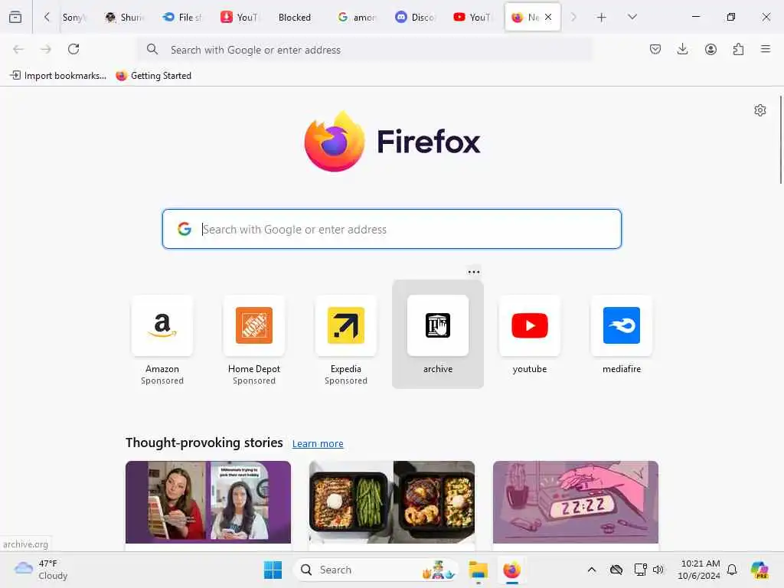Click the page vertical scrollbar
This screenshot has height=588, width=784.
pos(780,140)
